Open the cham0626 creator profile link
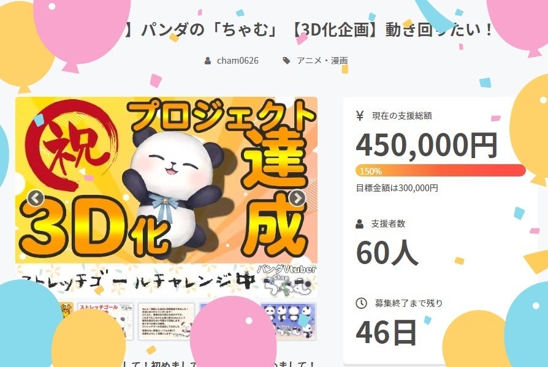The width and height of the screenshot is (548, 367). point(238,61)
